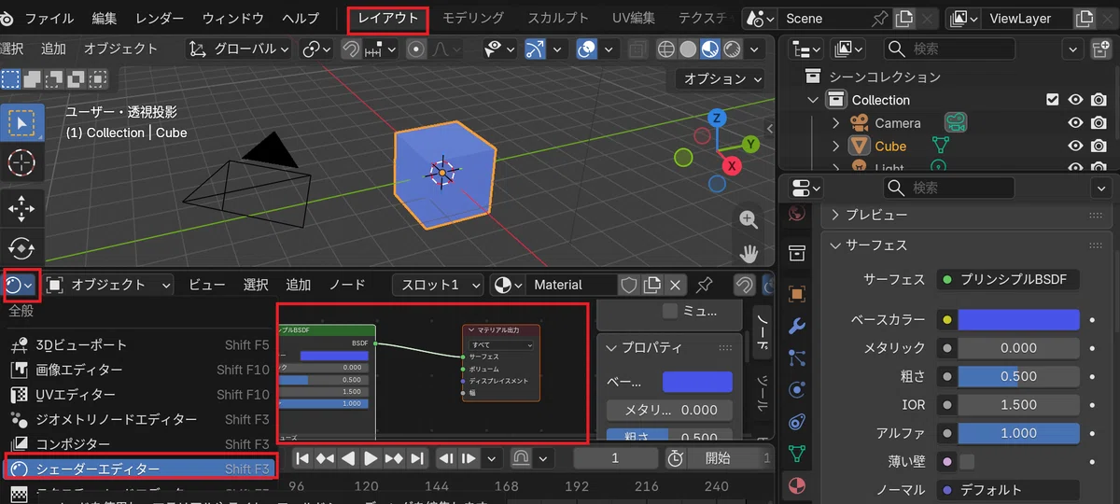The image size is (1120, 504).
Task: Select the box select tool in left toolbar
Action: (21, 122)
